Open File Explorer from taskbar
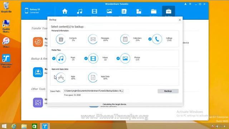Image resolution: width=229 pixels, height=129 pixels. 24,126
